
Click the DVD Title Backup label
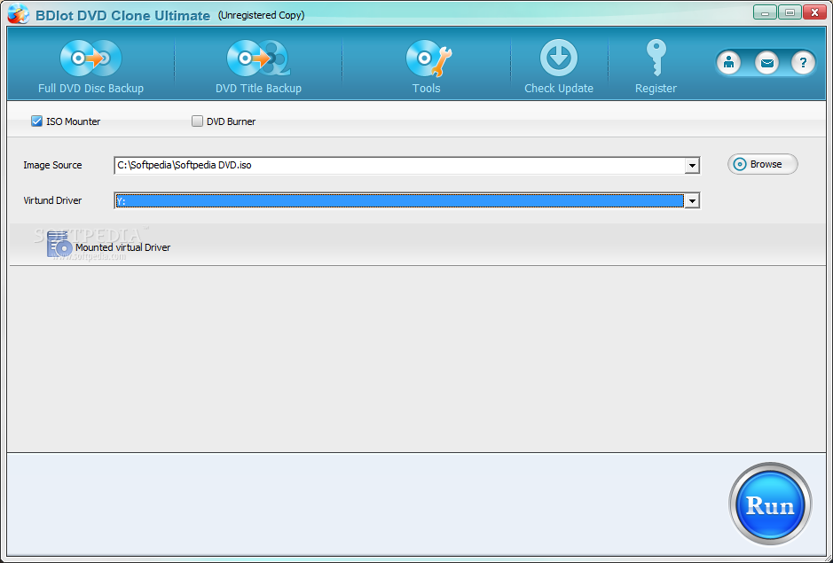[x=258, y=88]
